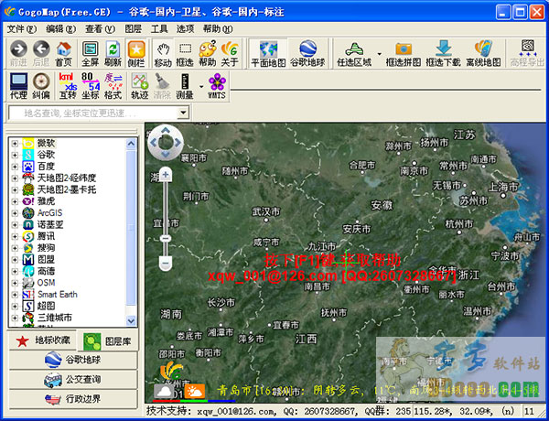
Task: Open 帮助 help icon
Action: click(208, 53)
